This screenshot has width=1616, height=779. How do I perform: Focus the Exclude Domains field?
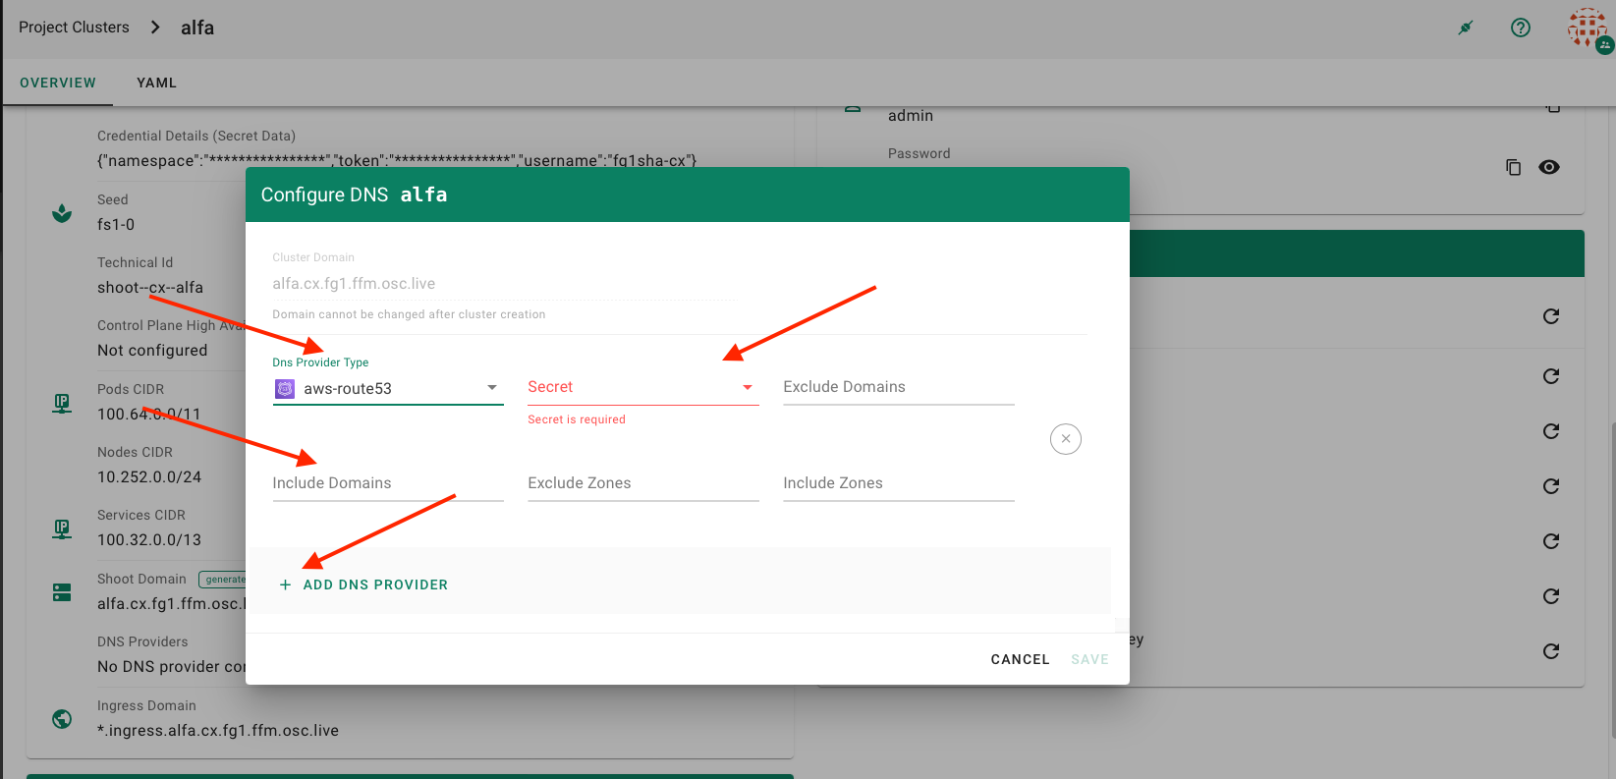coord(898,387)
